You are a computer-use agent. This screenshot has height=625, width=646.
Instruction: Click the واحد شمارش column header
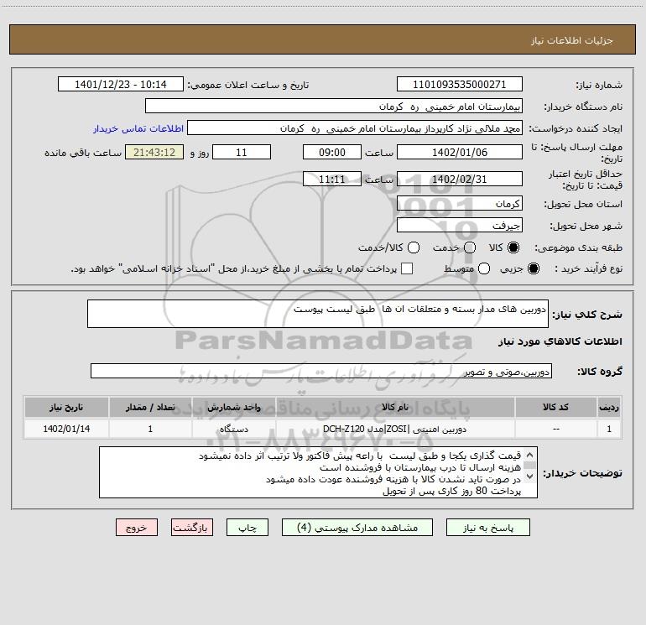(x=233, y=407)
